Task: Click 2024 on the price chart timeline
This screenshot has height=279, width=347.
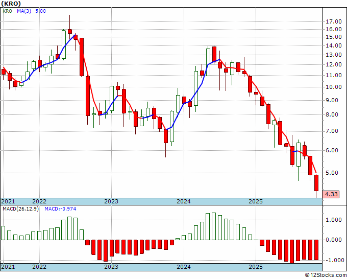Action: point(184,201)
